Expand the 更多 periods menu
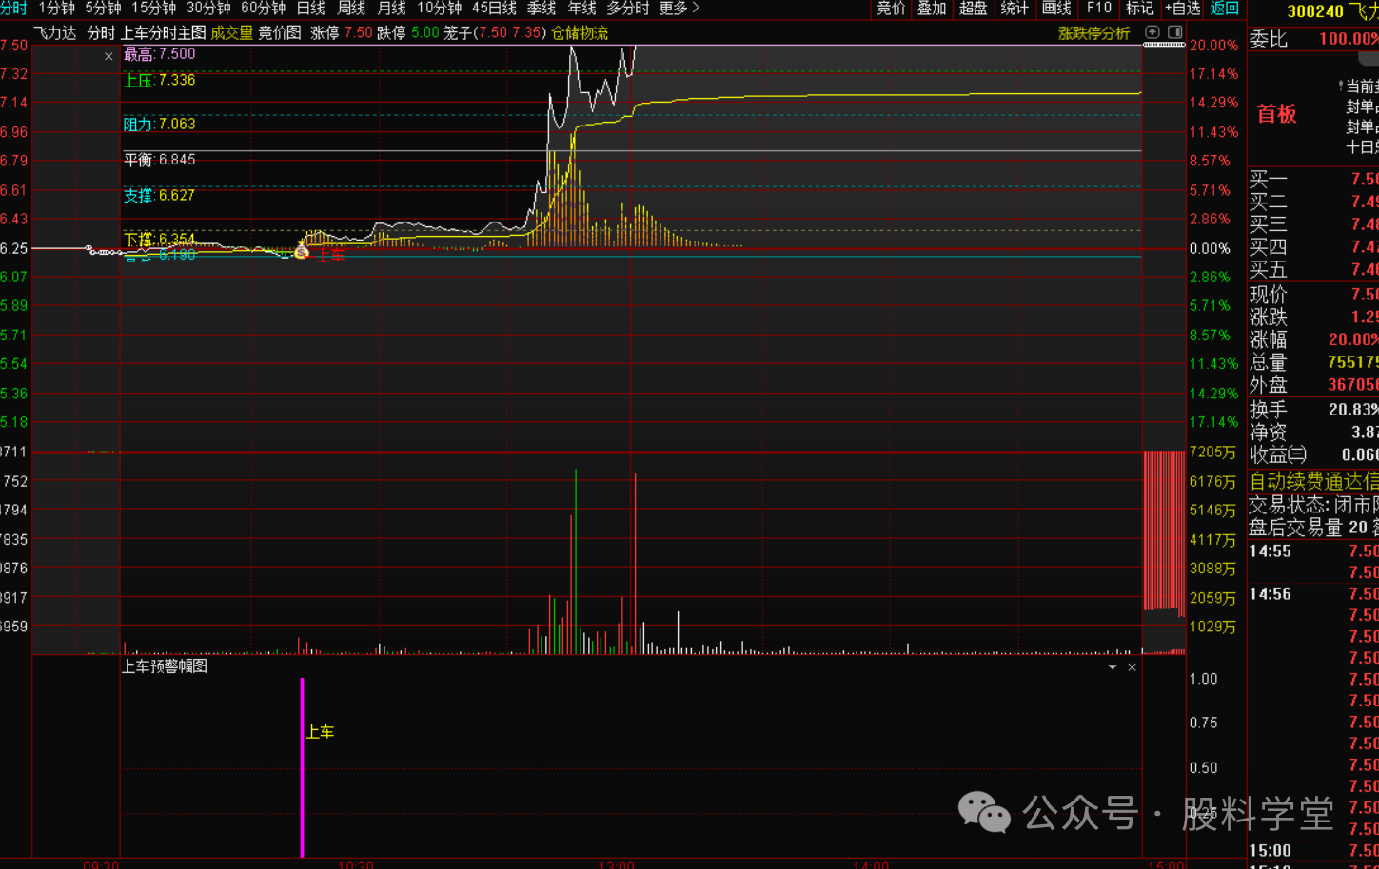 click(679, 9)
